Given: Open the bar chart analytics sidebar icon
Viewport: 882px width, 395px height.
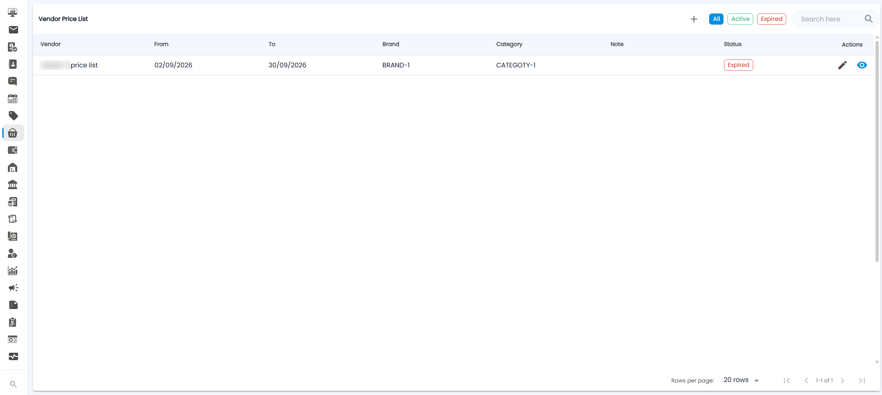Looking at the screenshot, I should [x=13, y=270].
